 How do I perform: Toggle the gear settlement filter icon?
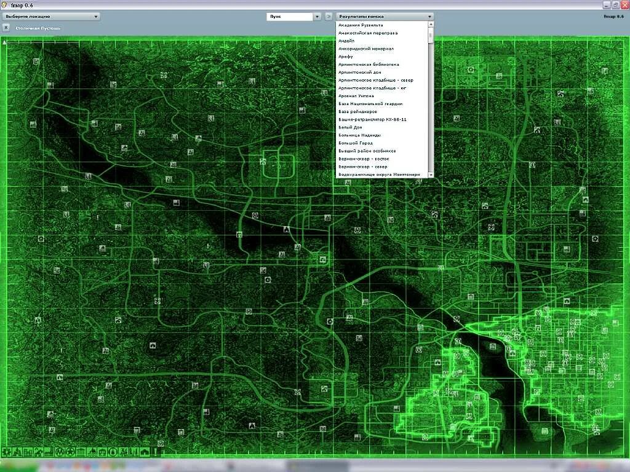coord(6,452)
